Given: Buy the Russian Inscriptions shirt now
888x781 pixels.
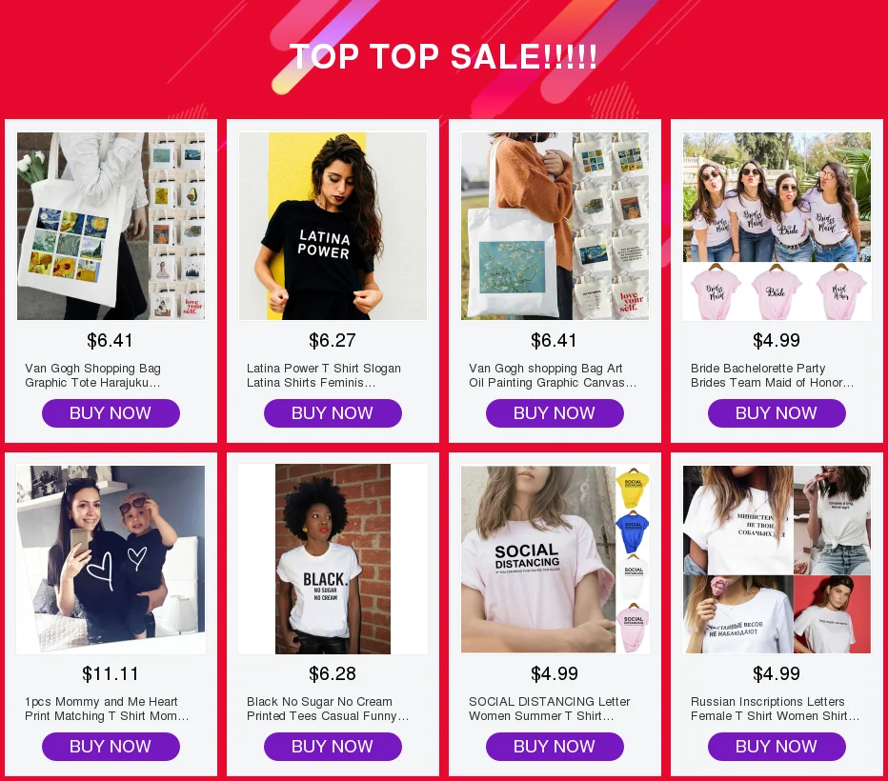Looking at the screenshot, I should pos(777,747).
